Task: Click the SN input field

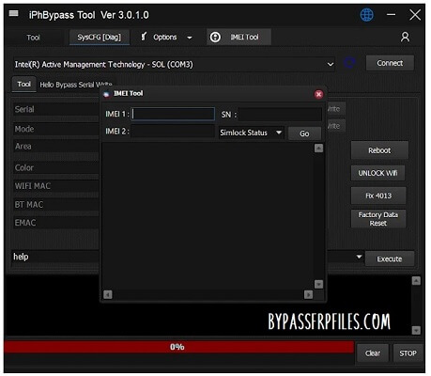Action: [280, 114]
